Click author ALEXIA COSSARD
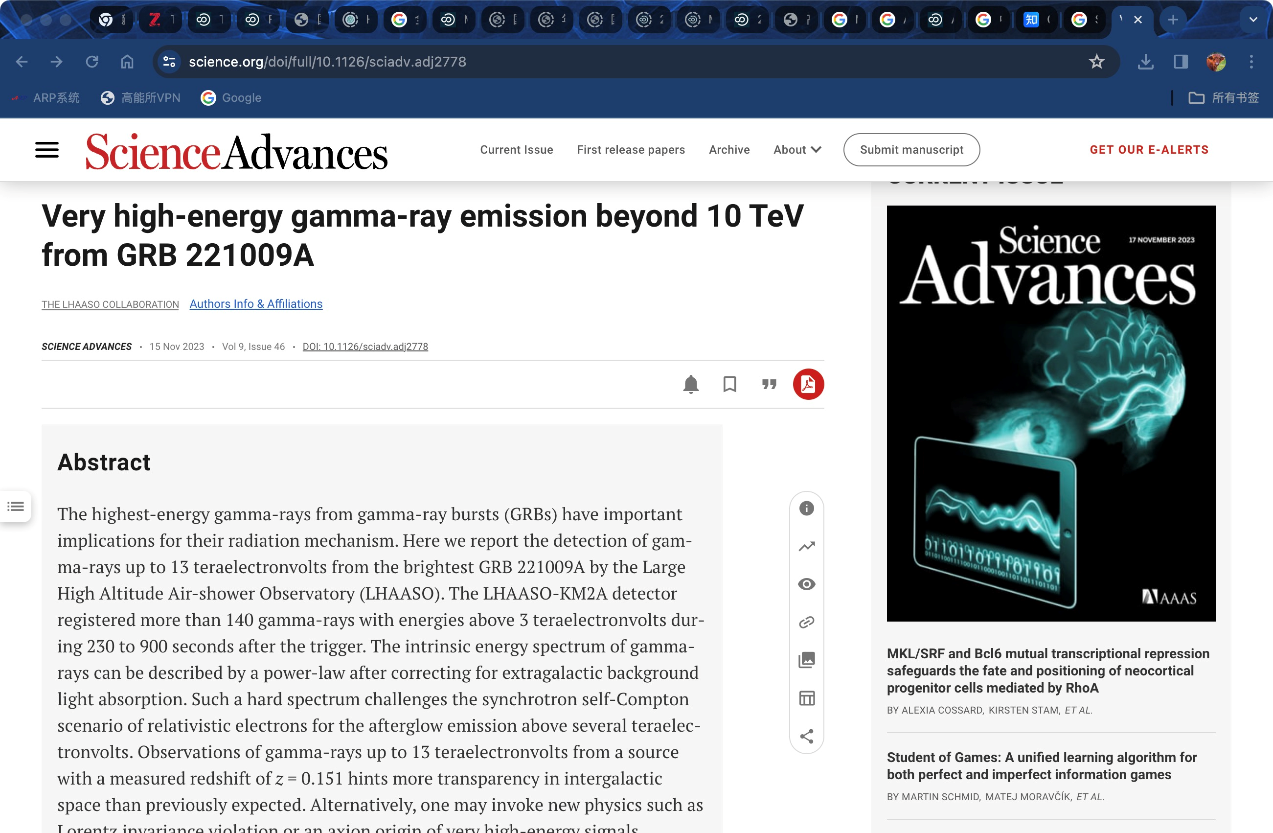This screenshot has width=1273, height=833. [x=942, y=711]
